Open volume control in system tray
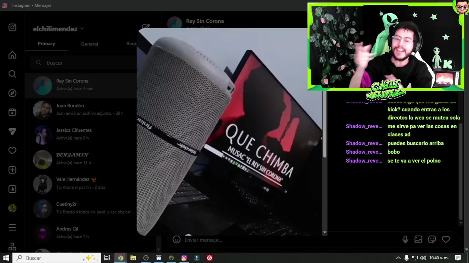This screenshot has width=469, height=263. click(x=423, y=258)
